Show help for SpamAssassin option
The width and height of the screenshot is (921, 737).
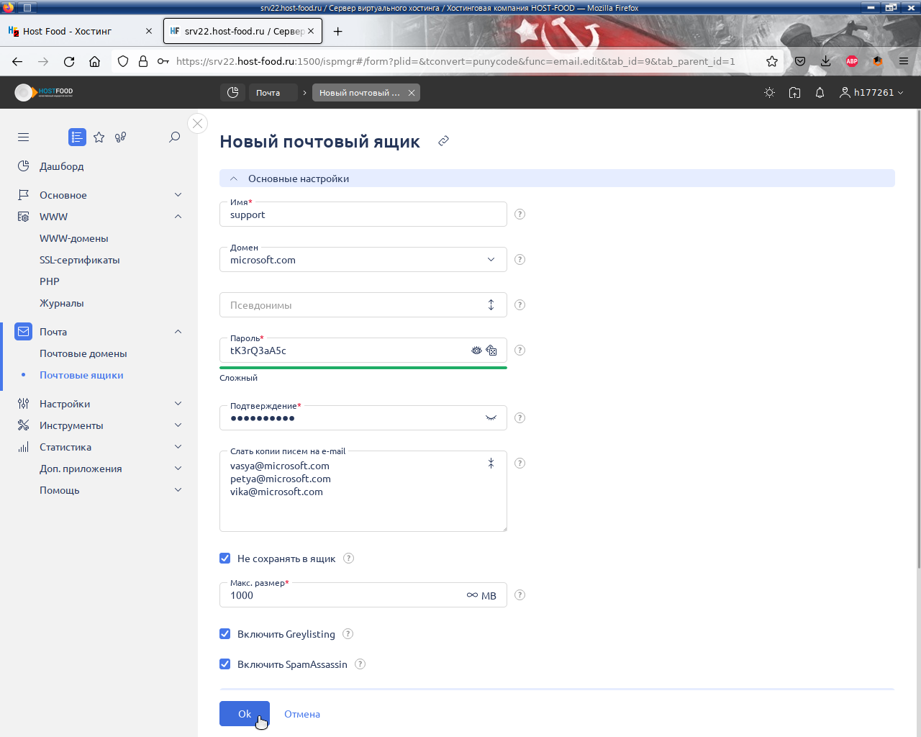tap(360, 664)
